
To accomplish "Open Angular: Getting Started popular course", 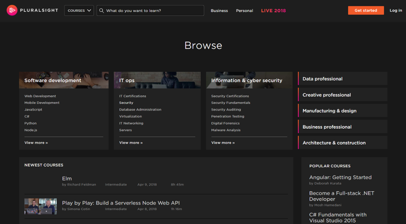I will pos(340,177).
